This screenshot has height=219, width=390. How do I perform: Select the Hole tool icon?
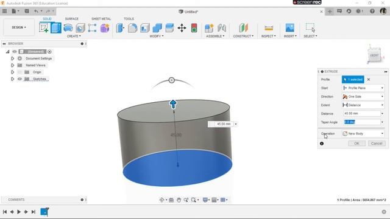pyautogui.click(x=80, y=28)
